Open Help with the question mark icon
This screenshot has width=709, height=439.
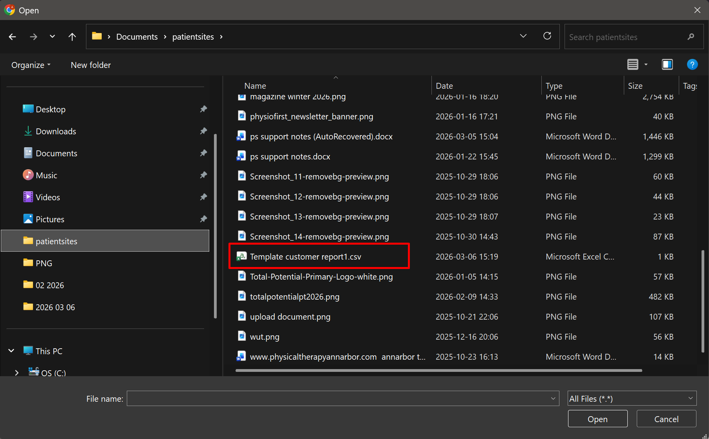click(692, 64)
